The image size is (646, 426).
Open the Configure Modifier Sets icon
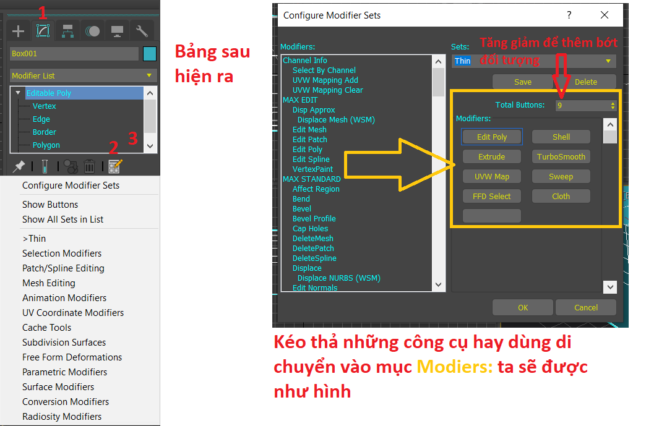[114, 166]
